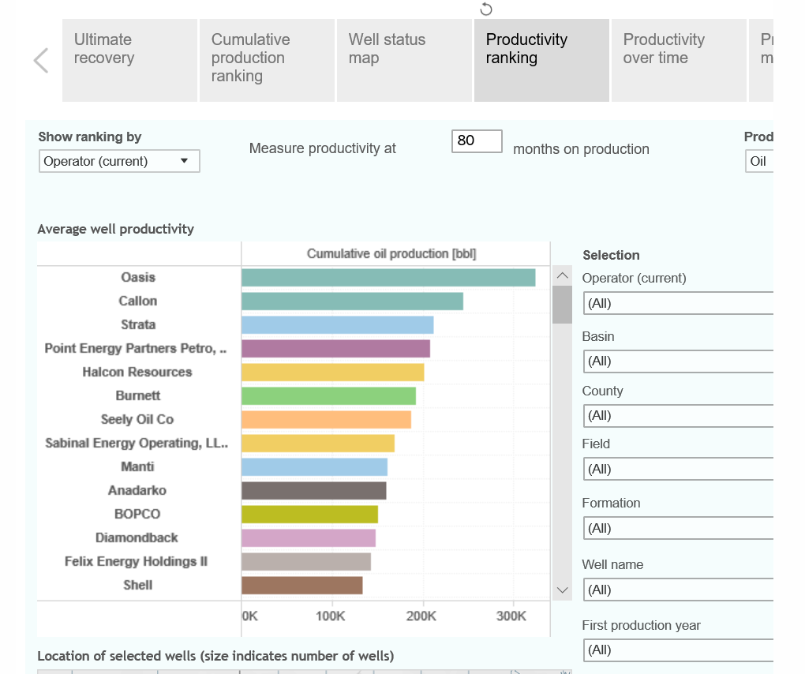Select the Felix Energy Holdings II bar
805x674 pixels.
306,562
